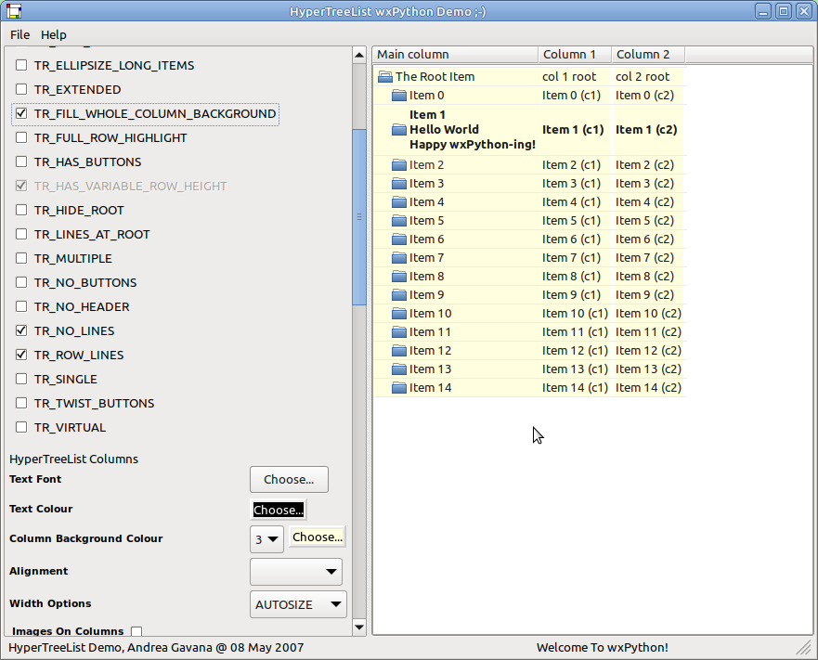818x660 pixels.
Task: Click the Column 1 header
Action: (x=575, y=54)
